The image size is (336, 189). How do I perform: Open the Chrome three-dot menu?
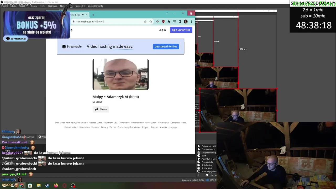click(191, 22)
